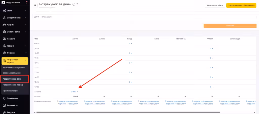
Task: Open the 2 000 daily total dropdown
Action: (75, 92)
